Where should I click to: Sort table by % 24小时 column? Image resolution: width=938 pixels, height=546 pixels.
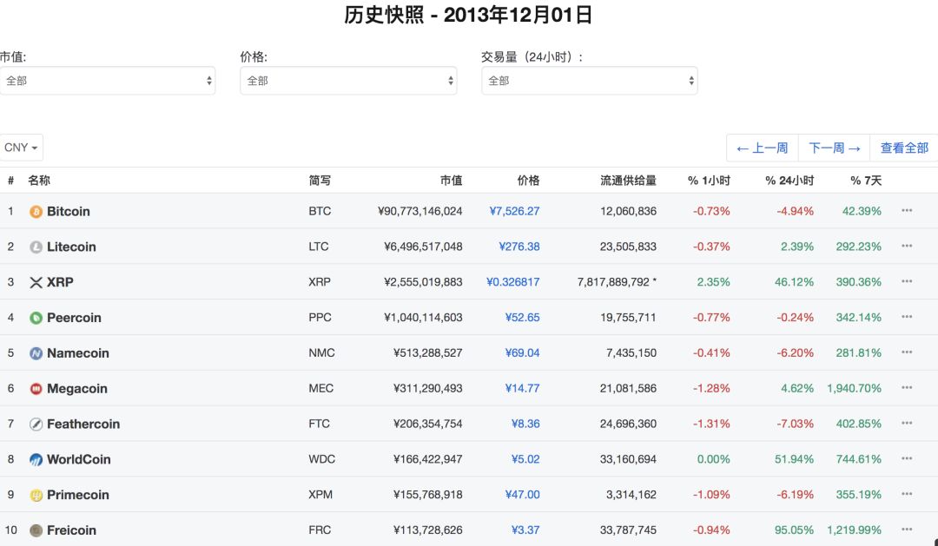789,181
